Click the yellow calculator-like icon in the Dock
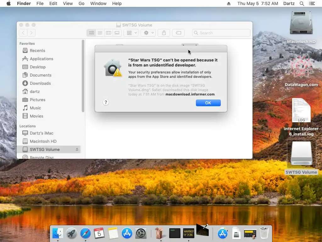Image resolution: width=322 pixels, height=242 pixels. pos(250,234)
